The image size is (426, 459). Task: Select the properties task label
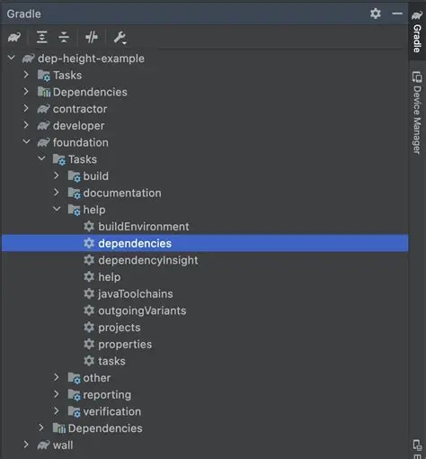click(125, 345)
